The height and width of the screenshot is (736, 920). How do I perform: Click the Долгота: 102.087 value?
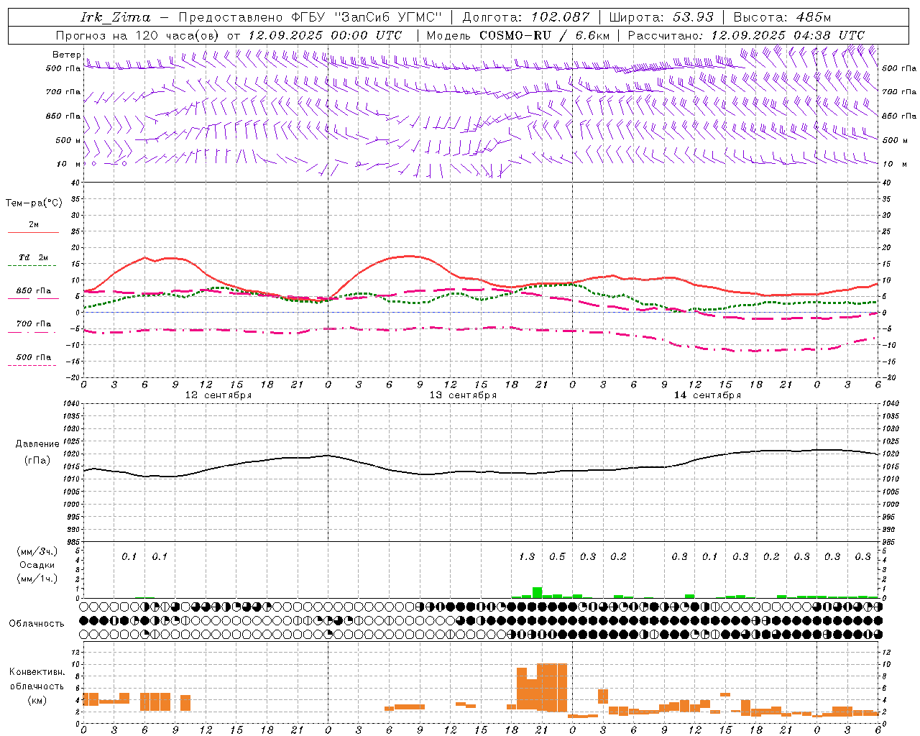coord(526,17)
